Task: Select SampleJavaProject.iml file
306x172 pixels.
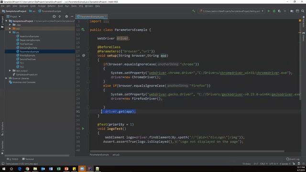Action: coord(25,75)
